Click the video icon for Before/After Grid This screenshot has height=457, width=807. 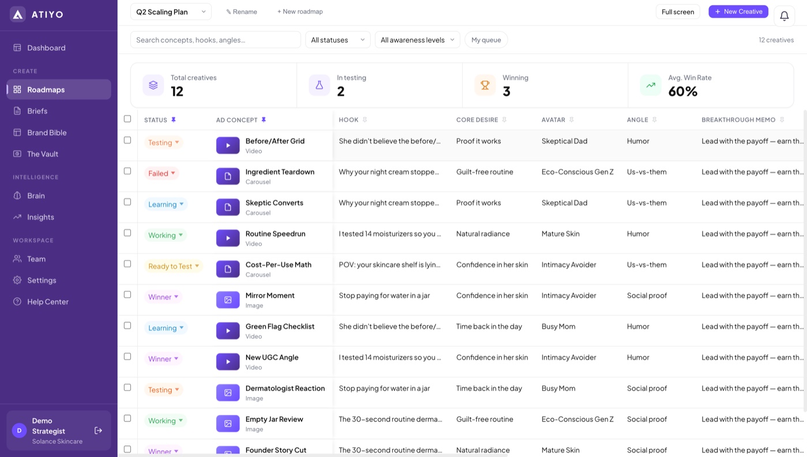coord(228,145)
